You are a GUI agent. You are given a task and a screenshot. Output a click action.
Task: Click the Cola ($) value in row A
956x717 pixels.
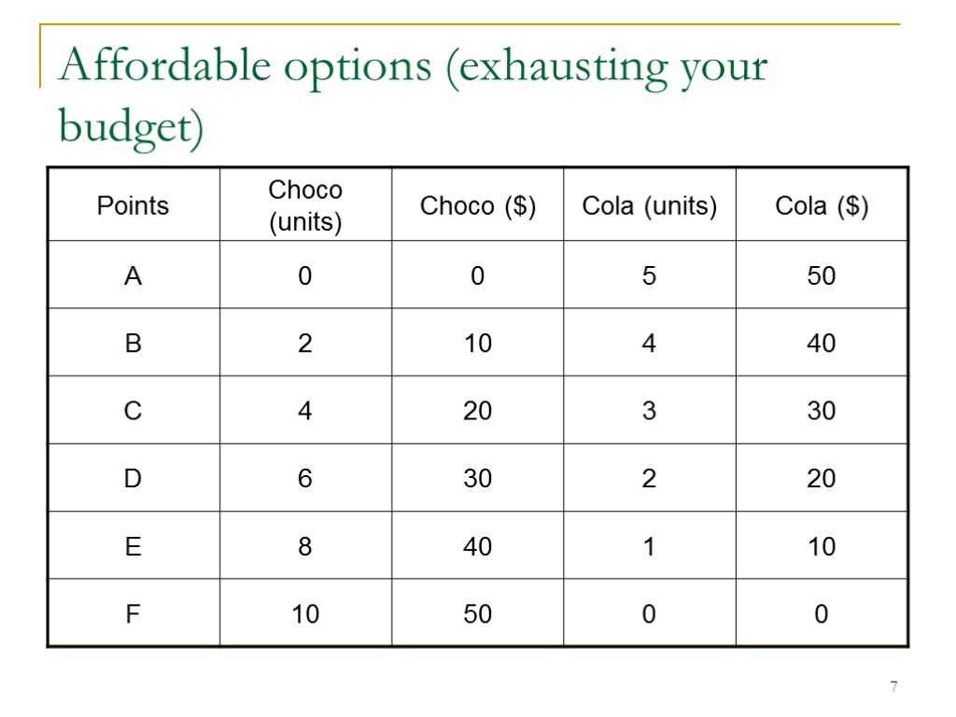click(x=822, y=276)
